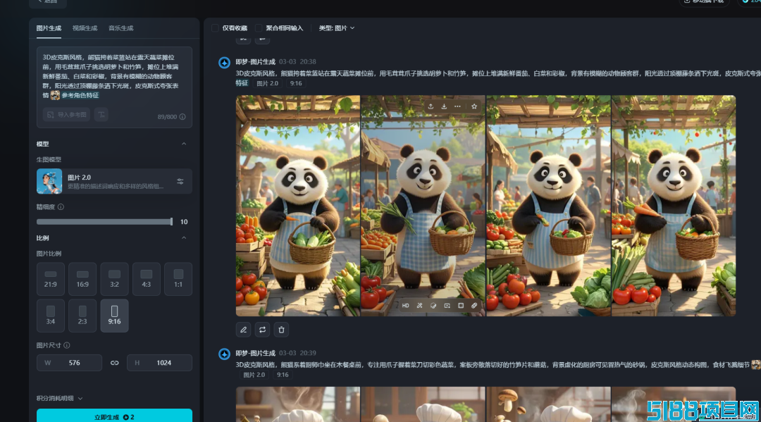
Task: Open the three-dots more menu on the second panda image
Action: pos(458,106)
